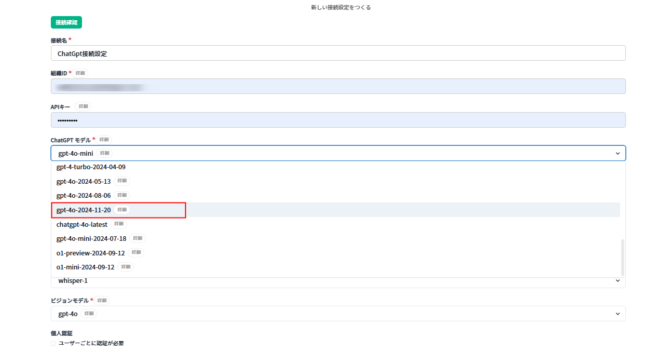
Task: Edit the 接続名 field with ChatGpt接続設定
Action: 338,53
